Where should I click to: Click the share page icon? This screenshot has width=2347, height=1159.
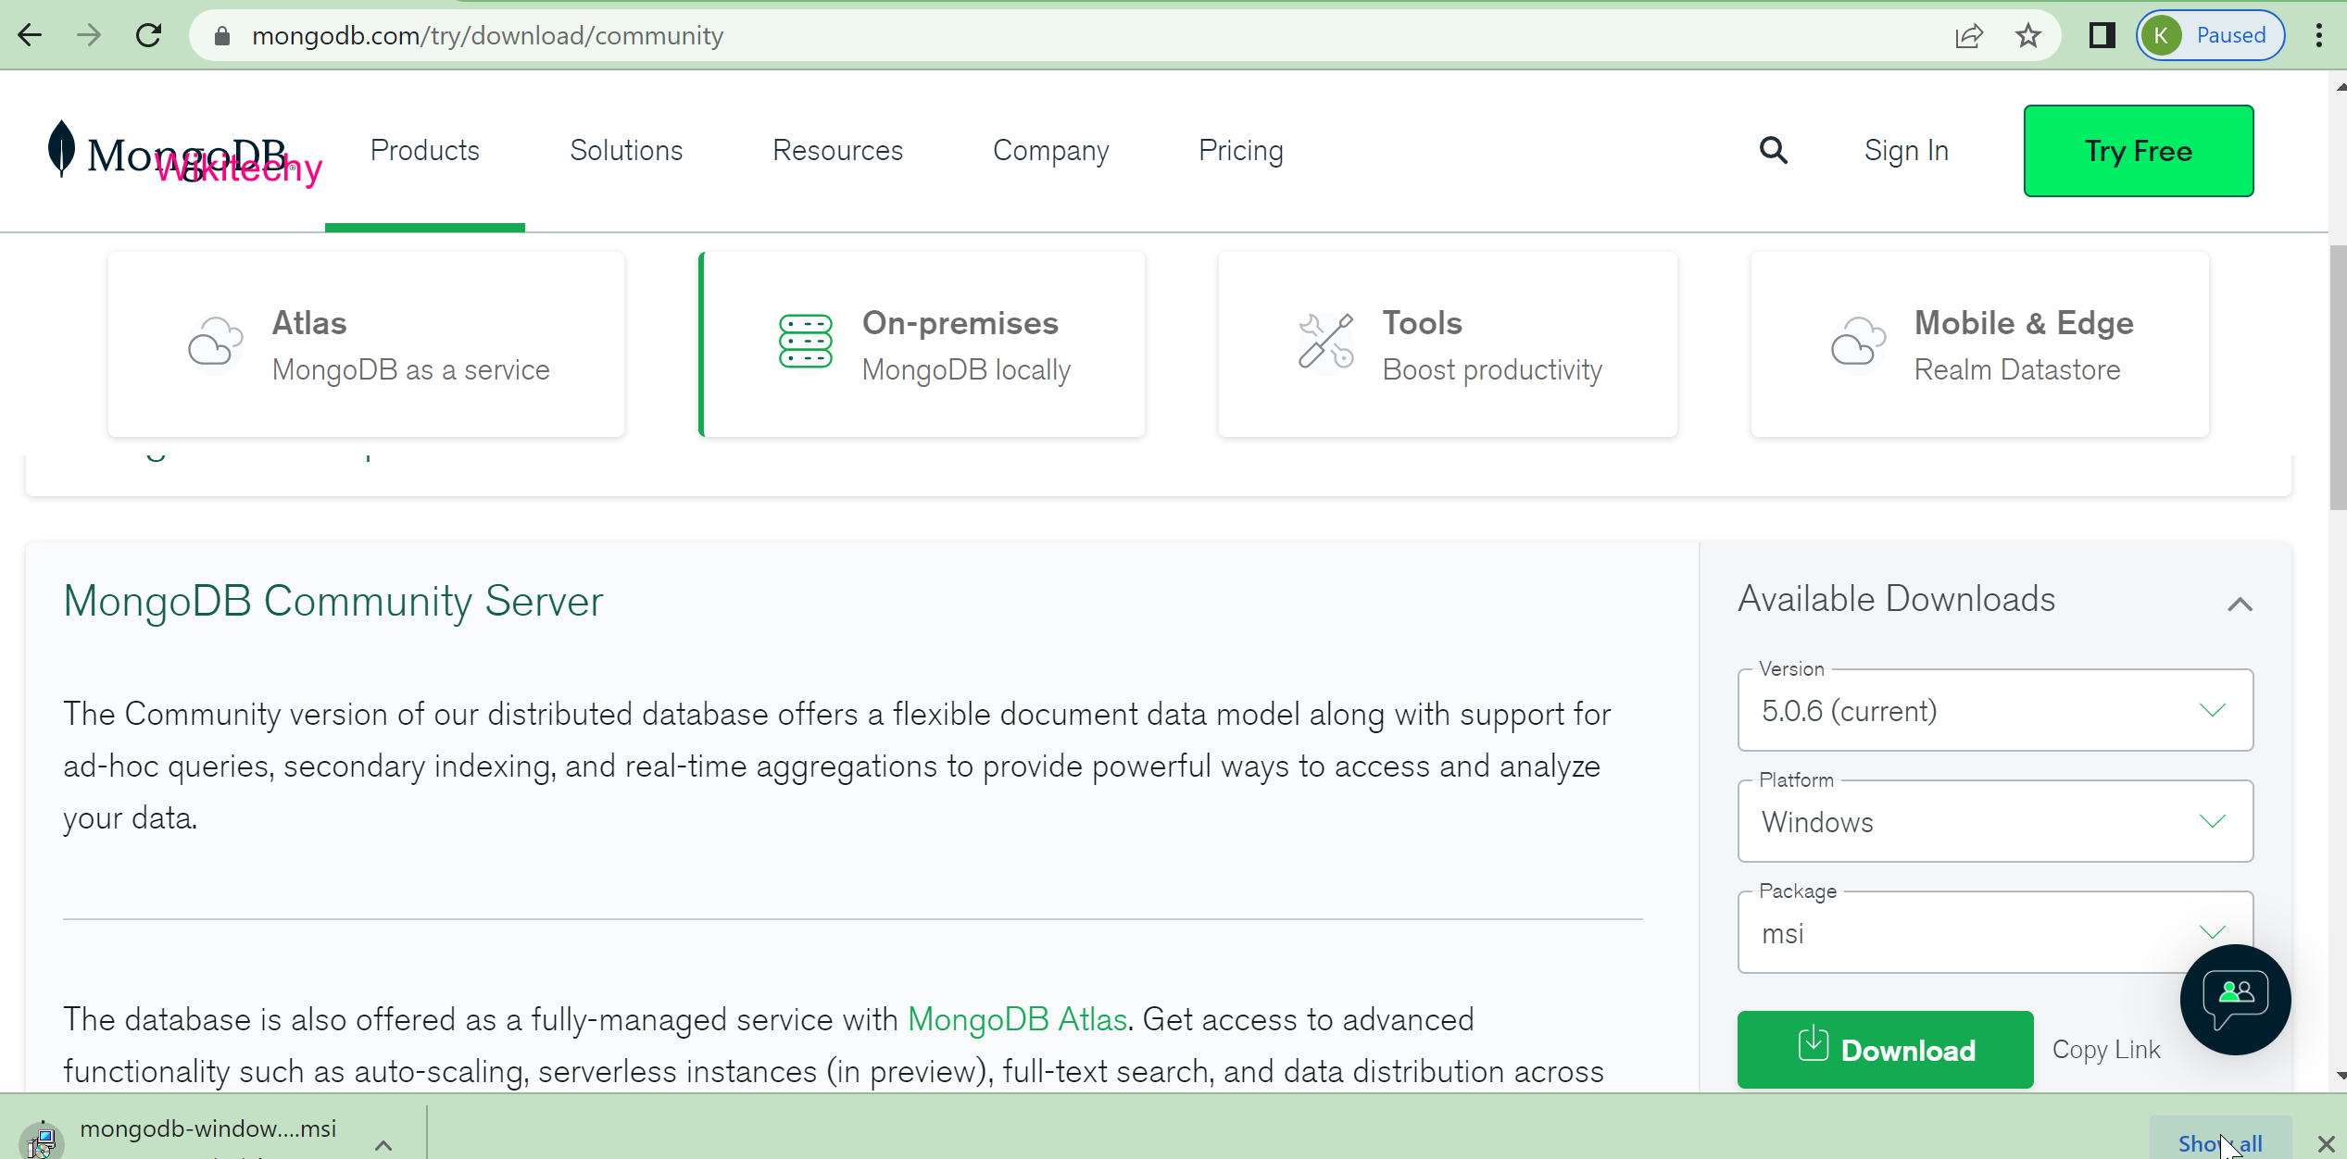[x=1968, y=36]
